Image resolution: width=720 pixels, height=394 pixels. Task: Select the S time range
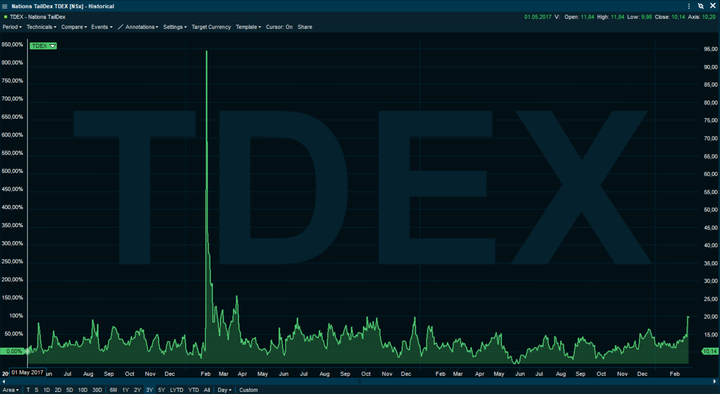[x=36, y=390]
